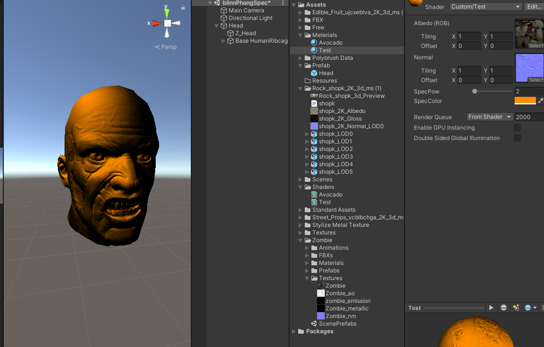Click Normal Offset Y field
This screenshot has width=544, height=347.
[501, 80]
